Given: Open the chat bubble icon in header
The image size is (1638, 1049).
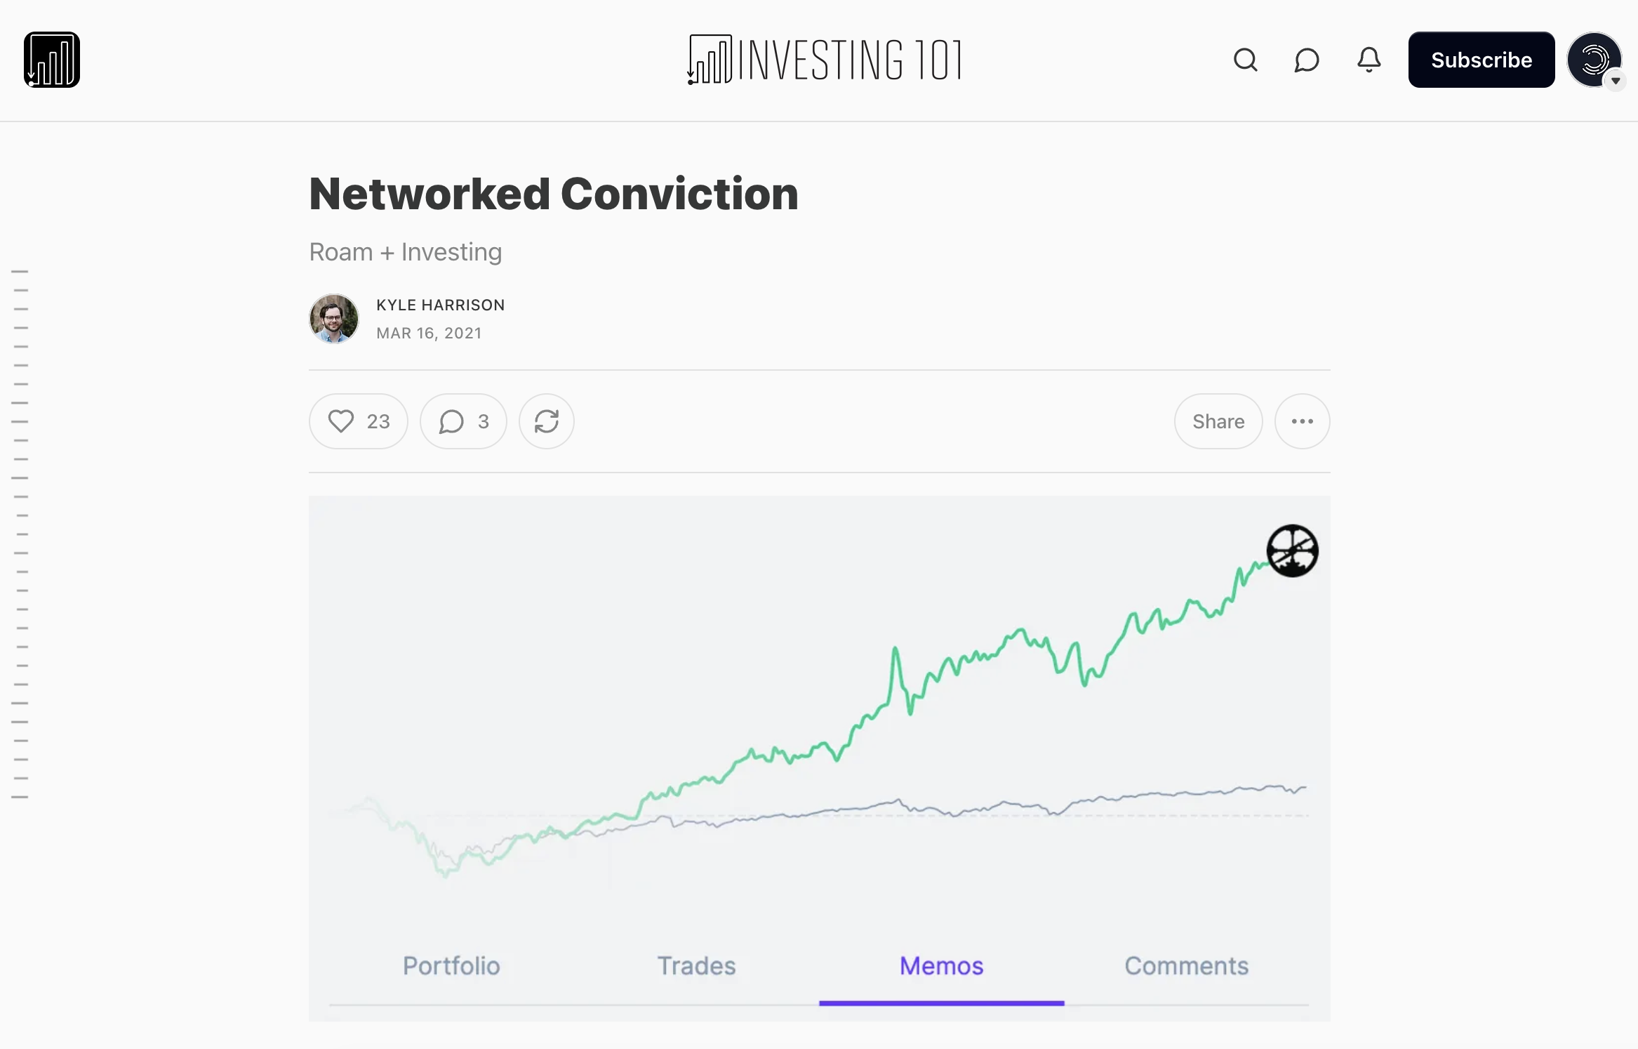Looking at the screenshot, I should (x=1307, y=60).
